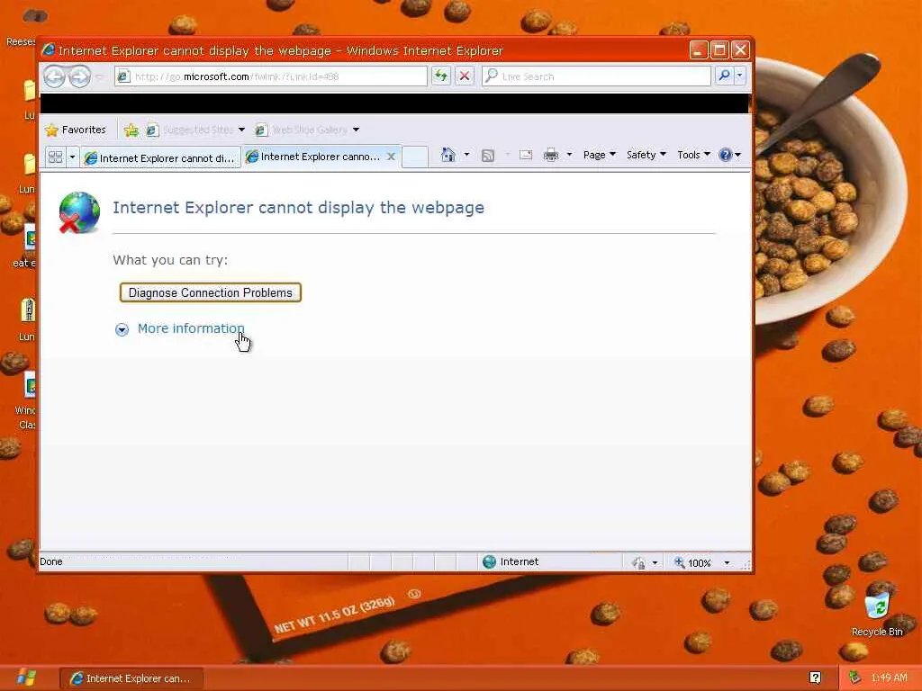Expand Suggested Sites dropdown arrow

click(x=241, y=130)
